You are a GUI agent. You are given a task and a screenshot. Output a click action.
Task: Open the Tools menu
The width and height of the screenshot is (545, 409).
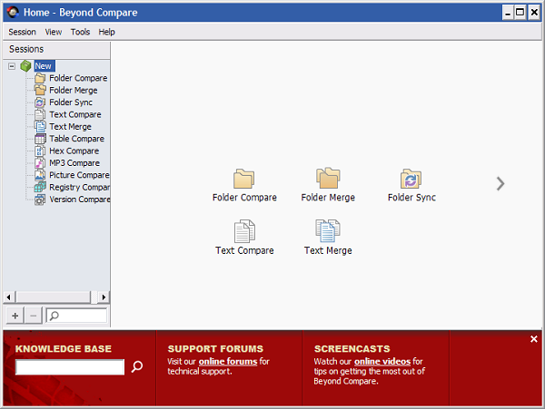pos(80,32)
